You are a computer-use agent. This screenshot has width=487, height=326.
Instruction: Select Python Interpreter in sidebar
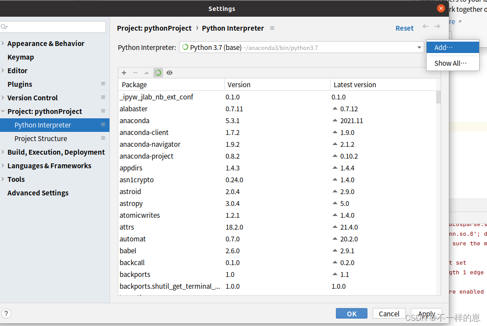coord(55,125)
